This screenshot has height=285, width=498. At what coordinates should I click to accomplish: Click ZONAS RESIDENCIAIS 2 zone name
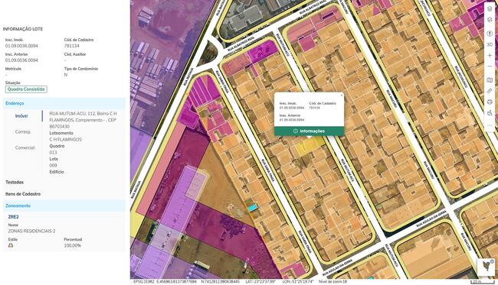[31, 232]
